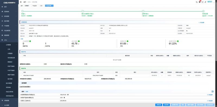Collapse the CPQ sidebar menu chevron
This screenshot has width=217, height=107.
pos(16,40)
